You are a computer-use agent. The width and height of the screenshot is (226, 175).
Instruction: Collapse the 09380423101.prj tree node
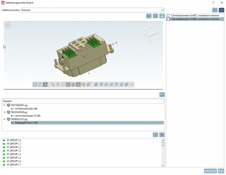click(5, 119)
